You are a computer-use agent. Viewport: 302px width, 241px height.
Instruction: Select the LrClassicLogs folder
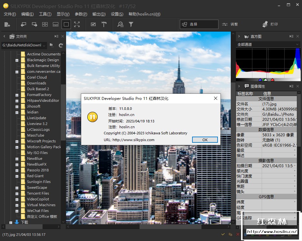pos(38,130)
